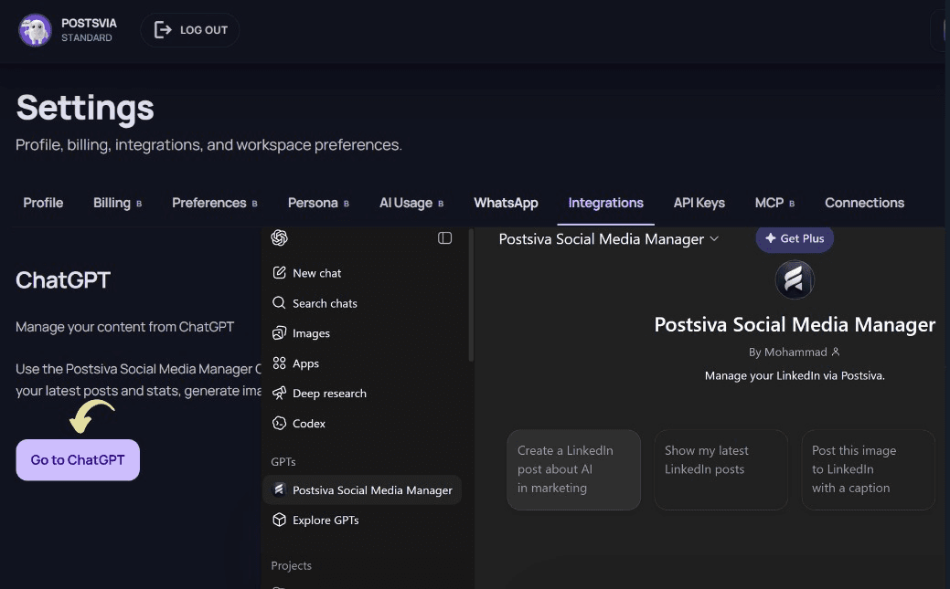The height and width of the screenshot is (589, 950).
Task: Click the Postsiva workspace logo in the header
Action: point(34,30)
